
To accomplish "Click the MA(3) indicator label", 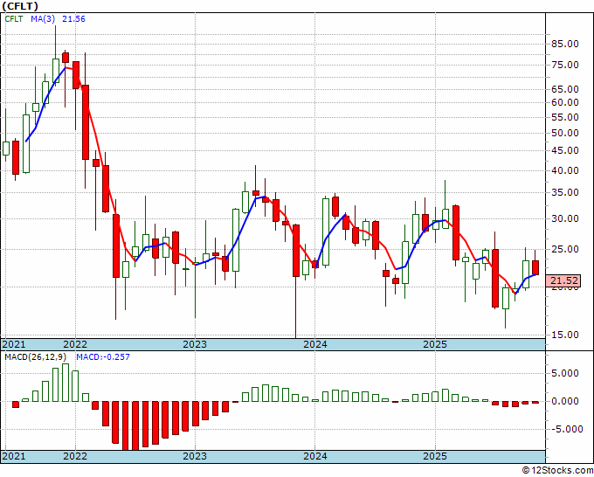I will click(x=43, y=19).
